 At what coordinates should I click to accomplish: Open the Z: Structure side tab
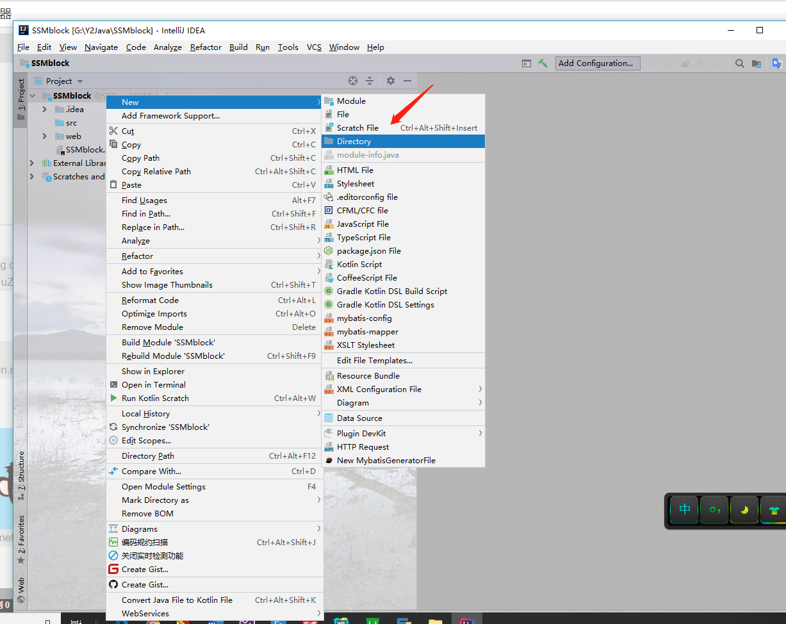coord(20,475)
